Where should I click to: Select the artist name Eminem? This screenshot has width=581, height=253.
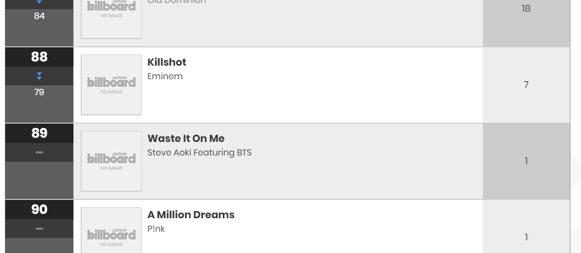165,76
